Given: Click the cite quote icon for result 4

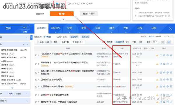Looking at the screenshot, I should point(168,79).
